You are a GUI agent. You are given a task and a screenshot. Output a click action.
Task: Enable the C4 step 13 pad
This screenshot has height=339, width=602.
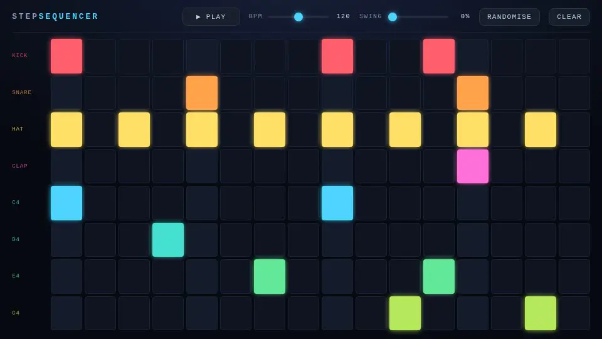pyautogui.click(x=473, y=203)
